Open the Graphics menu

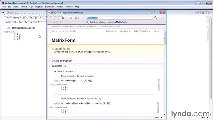pyautogui.click(x=39, y=7)
